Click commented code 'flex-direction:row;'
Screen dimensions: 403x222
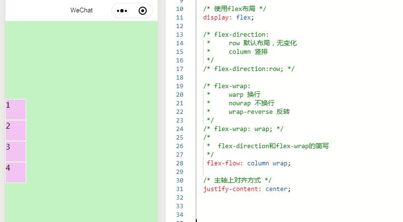249,69
